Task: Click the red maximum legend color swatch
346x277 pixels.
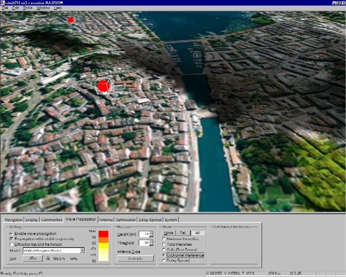Action: tap(103, 234)
